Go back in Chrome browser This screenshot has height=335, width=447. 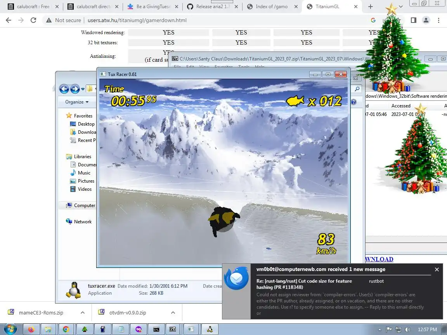pyautogui.click(x=9, y=20)
